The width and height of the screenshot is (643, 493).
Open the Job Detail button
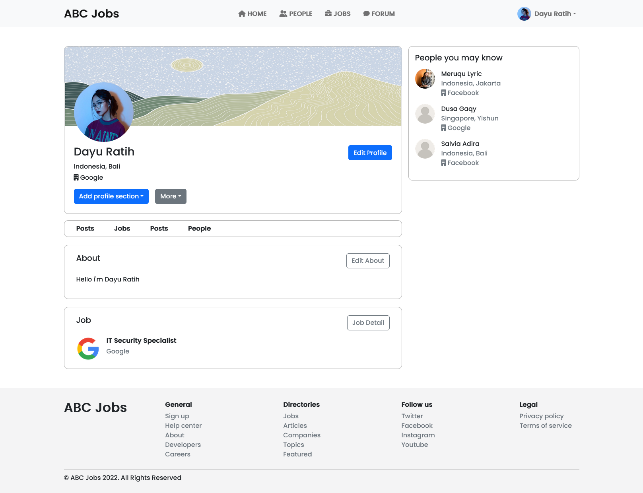tap(368, 323)
